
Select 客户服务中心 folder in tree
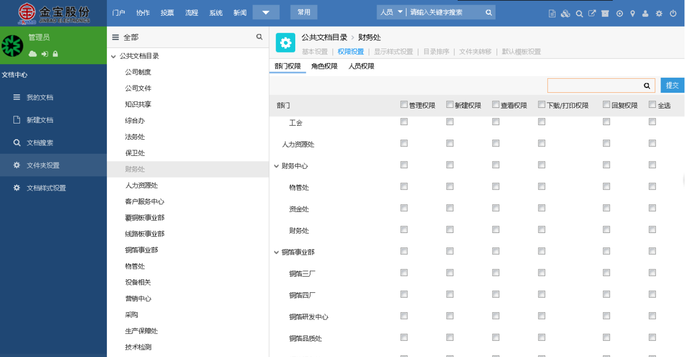145,202
